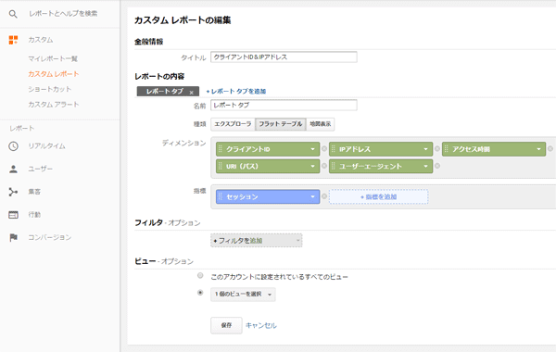Click the キャンセル link
This screenshot has width=556, height=352.
(x=261, y=325)
